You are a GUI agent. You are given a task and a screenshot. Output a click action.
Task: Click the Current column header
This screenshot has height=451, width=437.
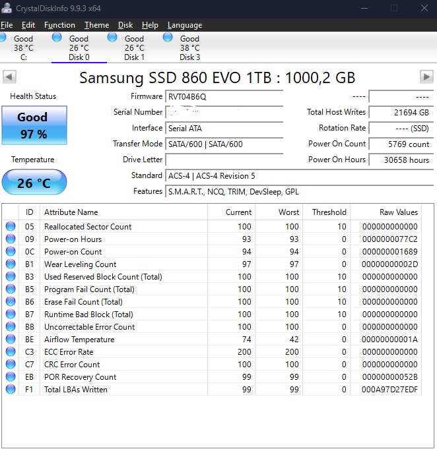coord(232,212)
